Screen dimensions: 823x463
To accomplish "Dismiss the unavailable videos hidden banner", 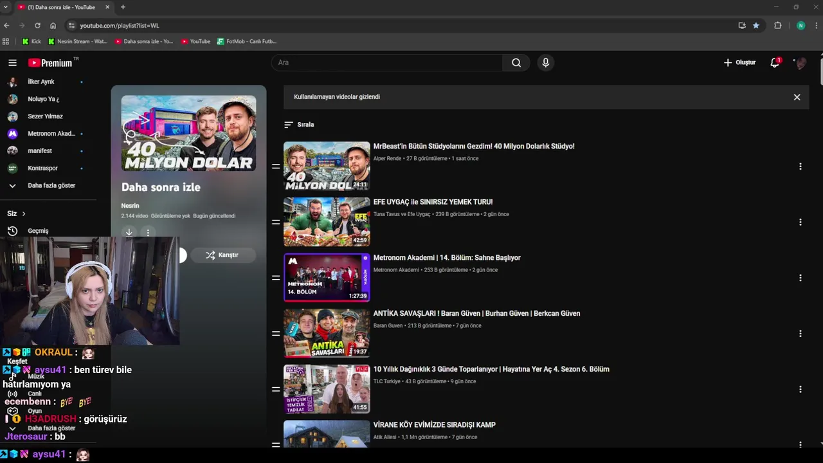I will click(x=797, y=97).
